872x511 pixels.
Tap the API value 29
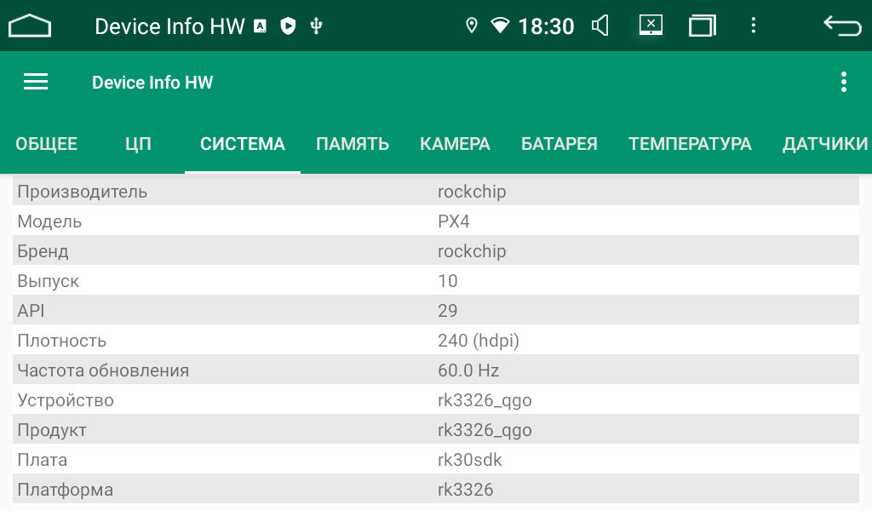[448, 311]
